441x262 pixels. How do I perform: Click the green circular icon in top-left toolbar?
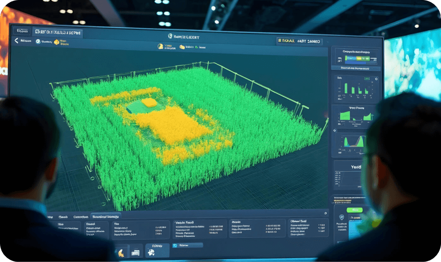(x=37, y=41)
